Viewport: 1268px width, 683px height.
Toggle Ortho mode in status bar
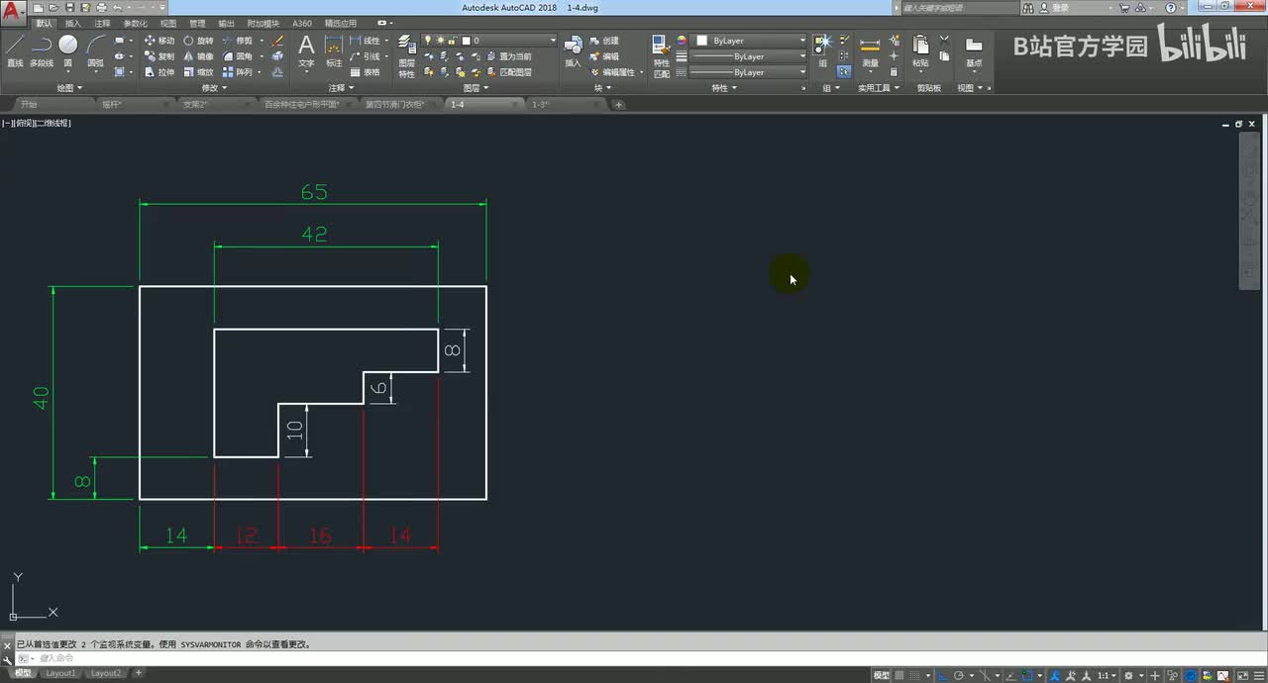click(942, 675)
